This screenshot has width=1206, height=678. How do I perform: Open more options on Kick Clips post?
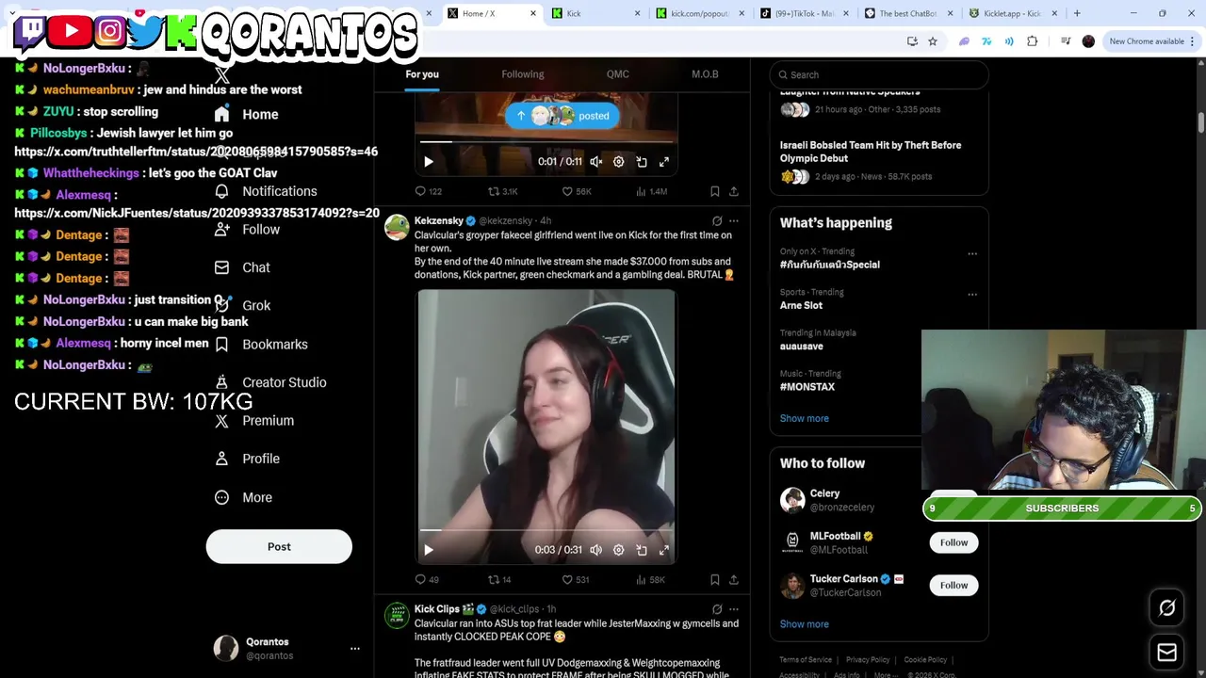point(734,609)
